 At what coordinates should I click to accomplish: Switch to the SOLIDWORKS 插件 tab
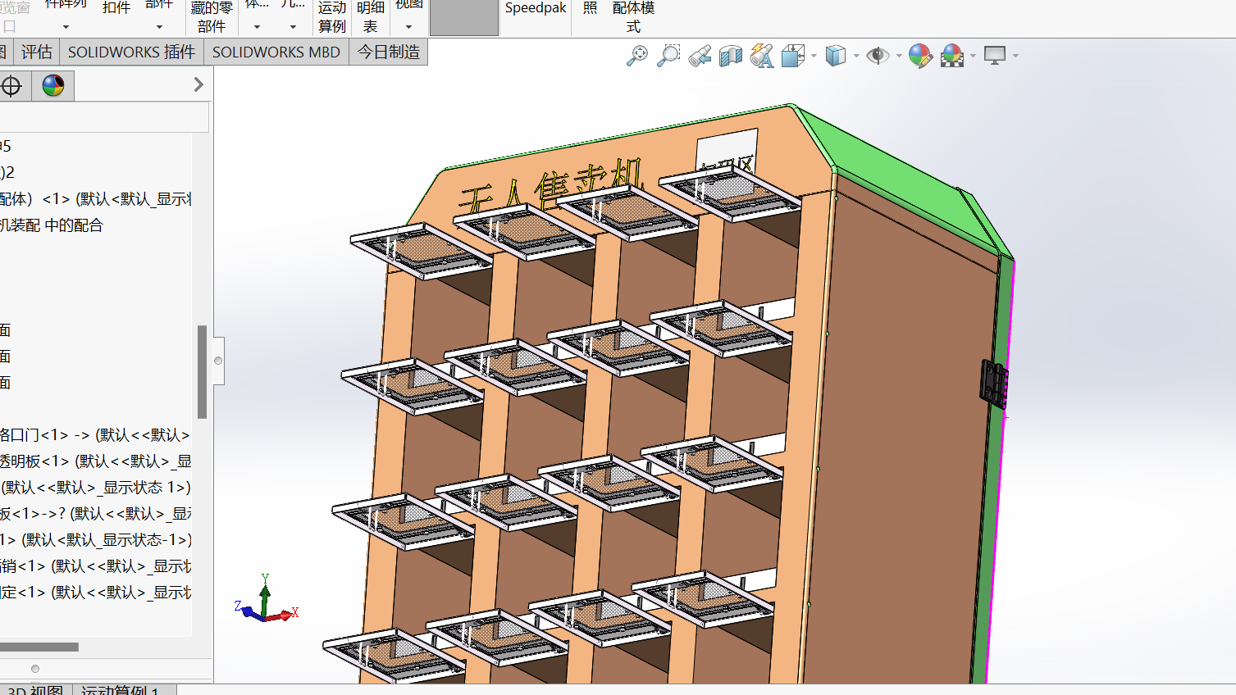[x=131, y=52]
